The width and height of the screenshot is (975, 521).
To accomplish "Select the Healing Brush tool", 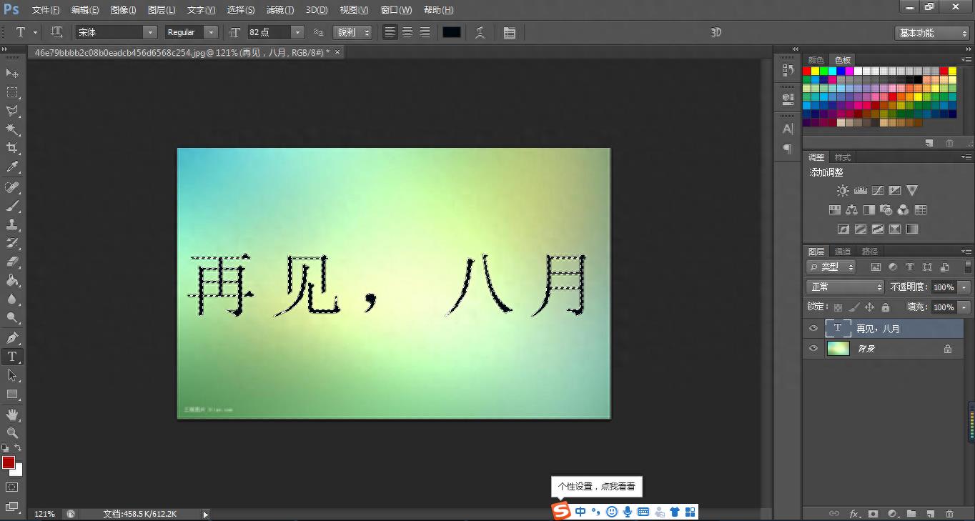I will click(12, 187).
